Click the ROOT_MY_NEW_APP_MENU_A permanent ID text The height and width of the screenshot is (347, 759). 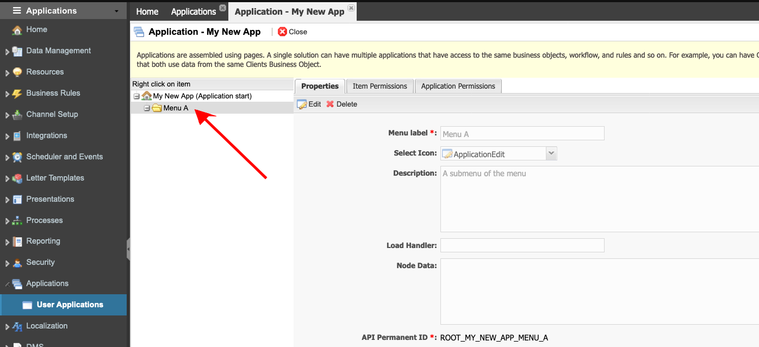tap(494, 338)
